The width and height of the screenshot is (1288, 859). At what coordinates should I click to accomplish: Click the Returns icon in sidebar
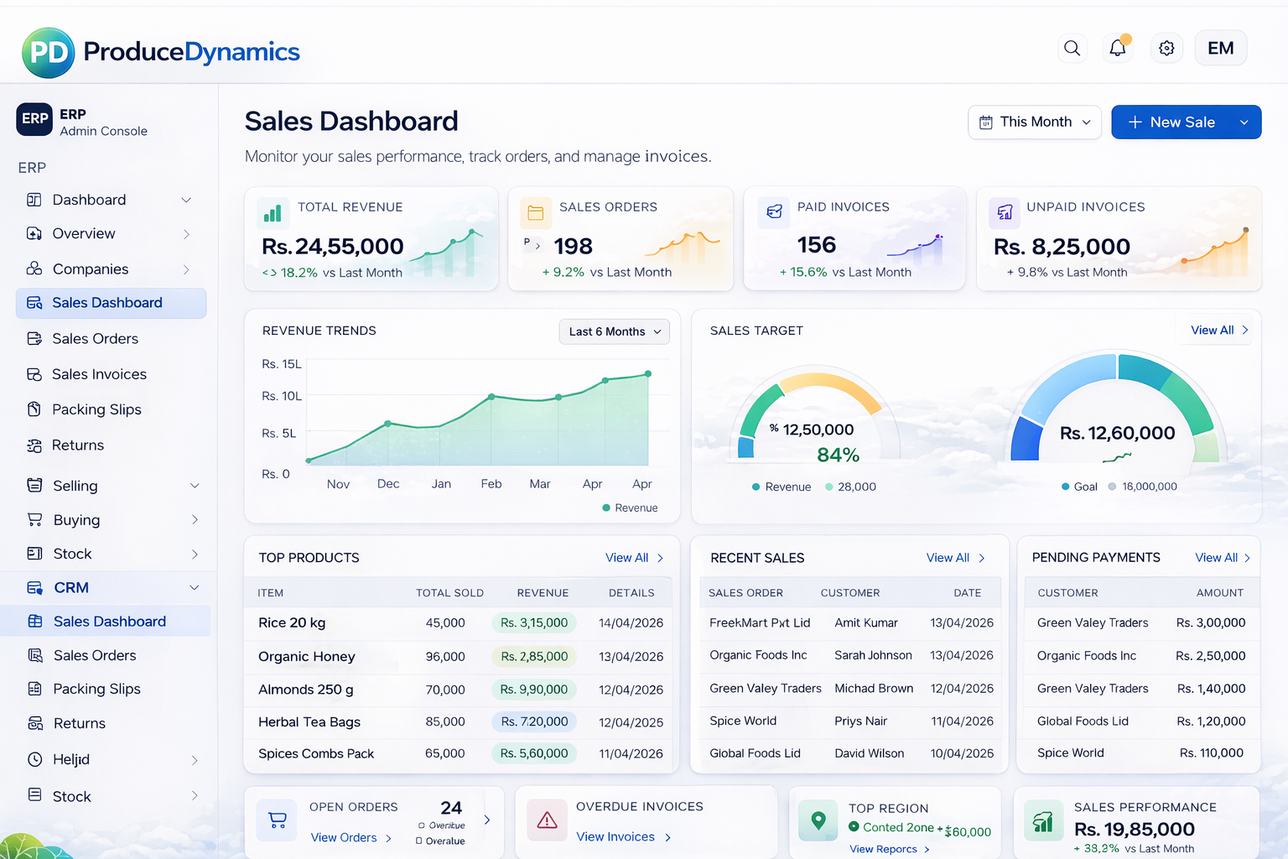click(34, 445)
